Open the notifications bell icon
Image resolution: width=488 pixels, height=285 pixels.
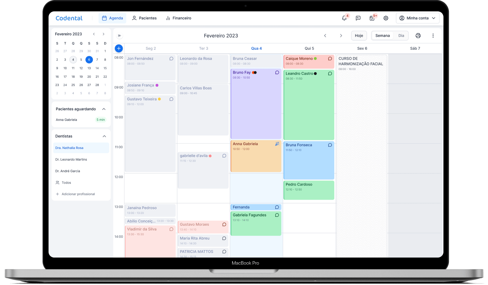tap(344, 18)
